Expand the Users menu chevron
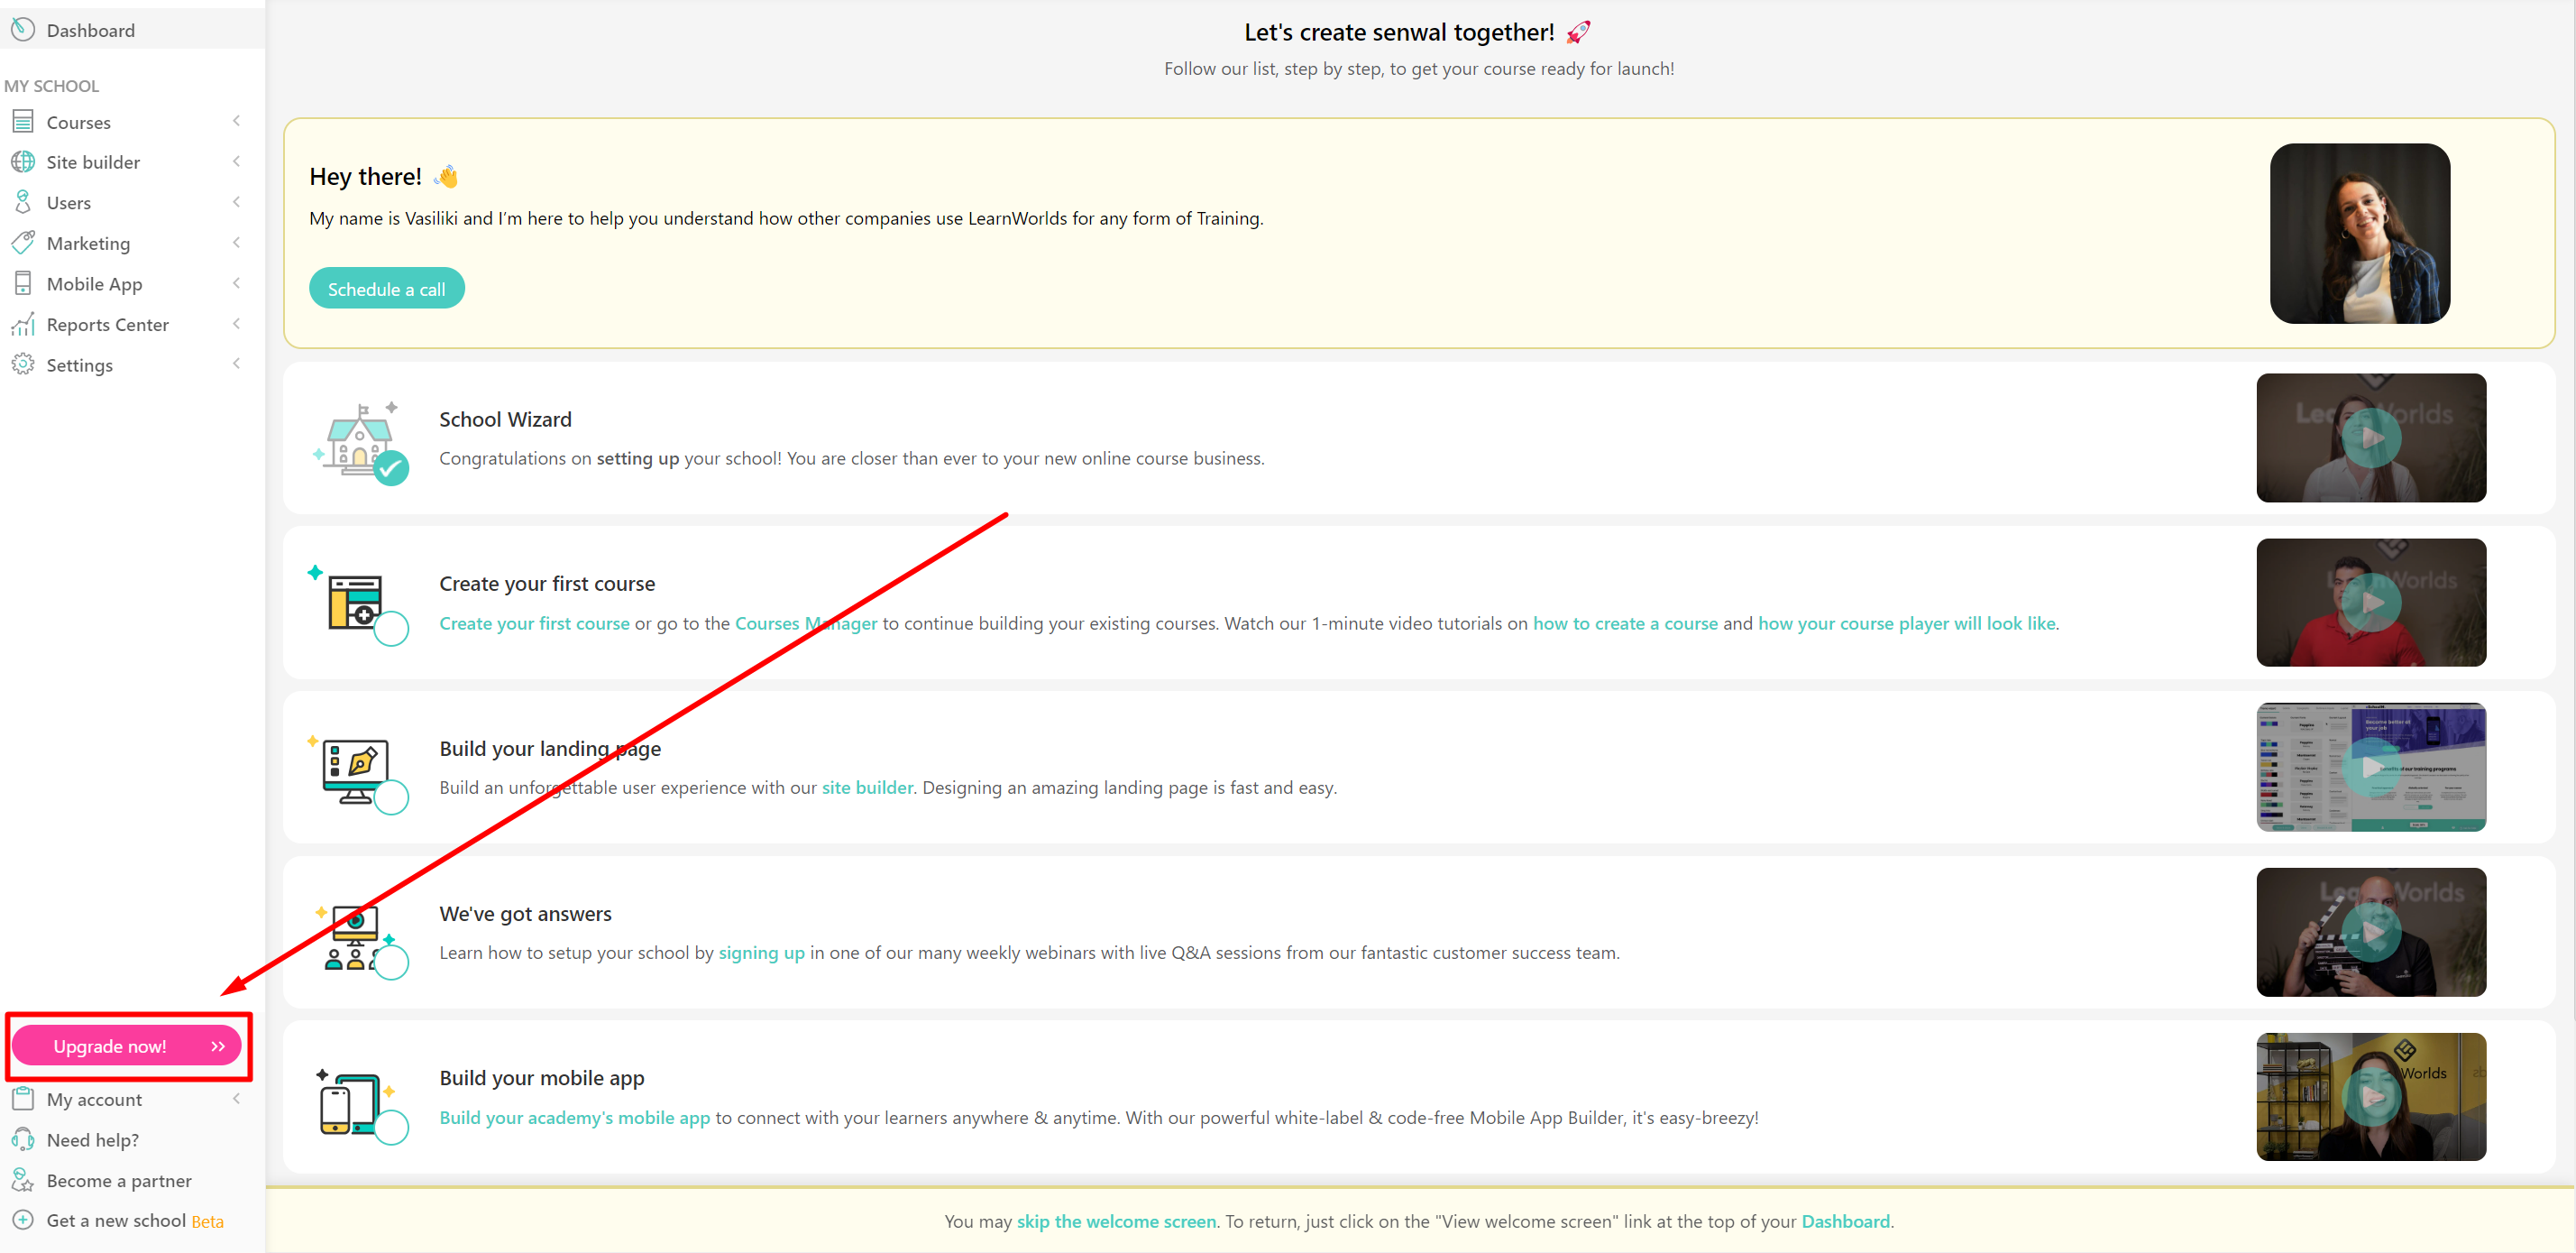This screenshot has height=1253, width=2576. [237, 202]
